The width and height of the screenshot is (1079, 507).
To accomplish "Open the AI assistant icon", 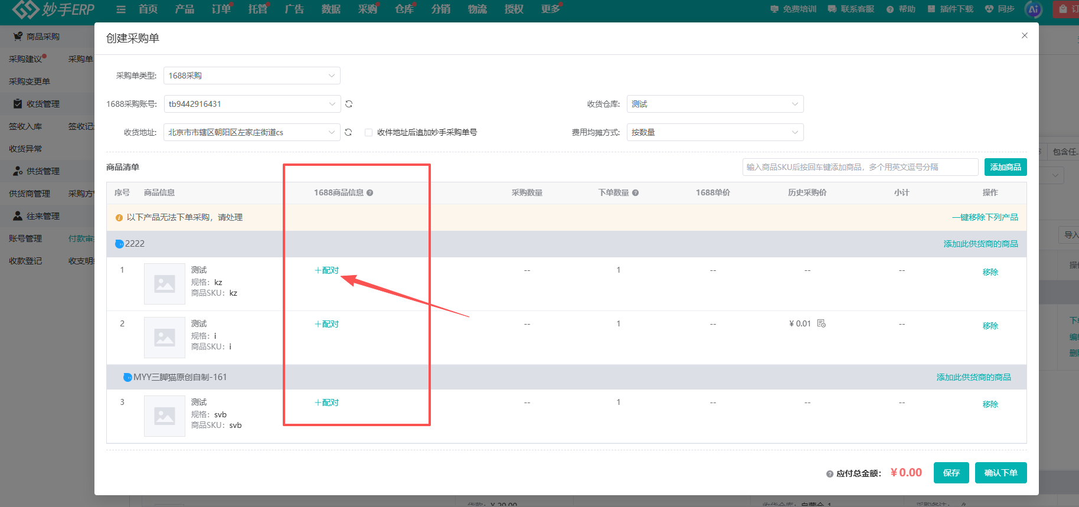I will pos(1034,9).
